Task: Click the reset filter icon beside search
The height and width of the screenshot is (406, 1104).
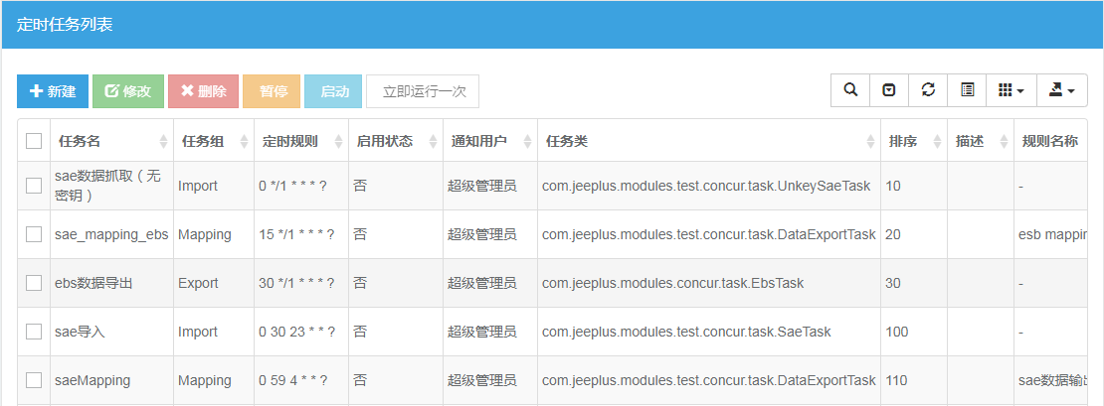Action: [889, 90]
